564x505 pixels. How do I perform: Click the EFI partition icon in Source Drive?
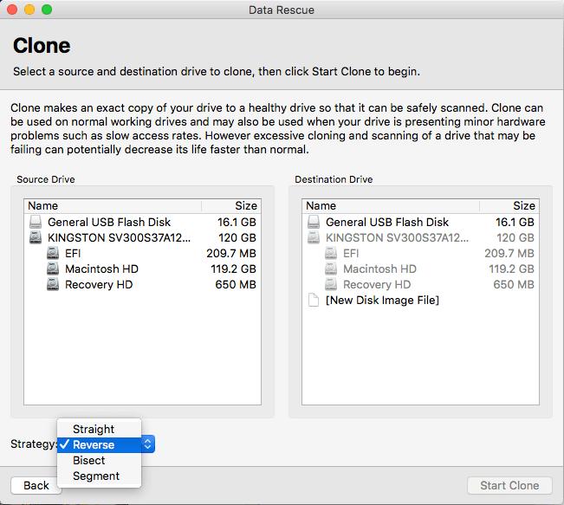pos(53,253)
